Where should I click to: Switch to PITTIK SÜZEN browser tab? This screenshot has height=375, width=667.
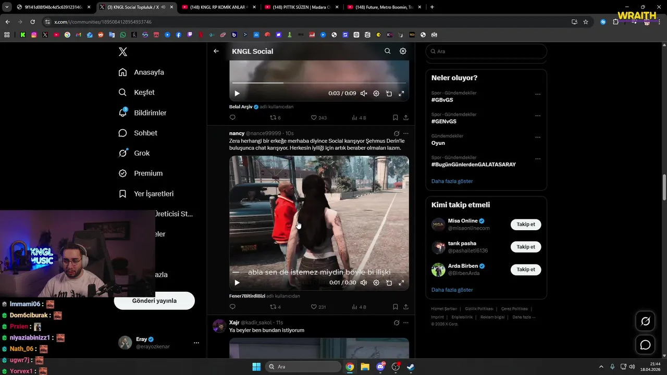point(301,7)
